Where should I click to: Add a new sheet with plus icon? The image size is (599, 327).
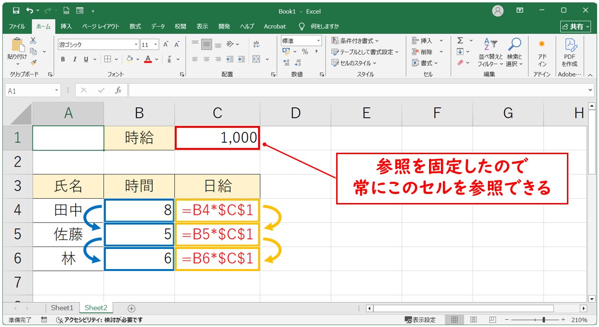point(132,308)
